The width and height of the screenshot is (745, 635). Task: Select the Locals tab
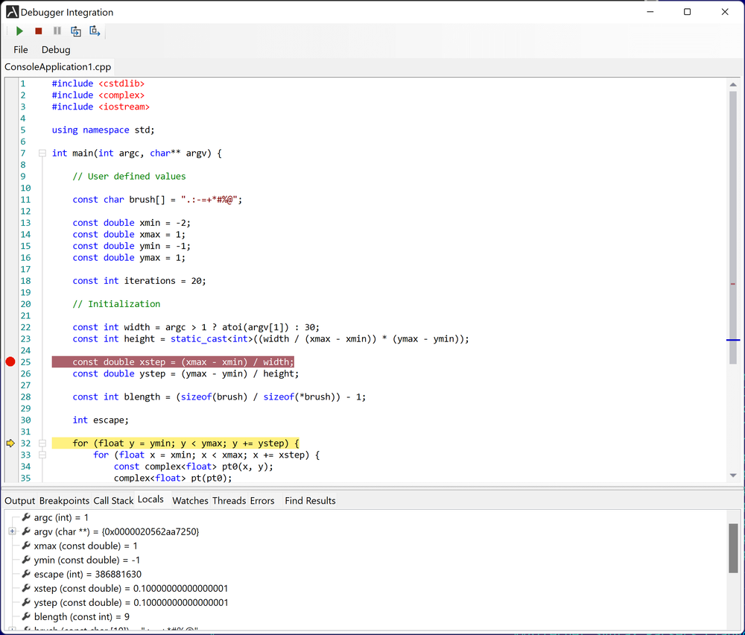150,499
